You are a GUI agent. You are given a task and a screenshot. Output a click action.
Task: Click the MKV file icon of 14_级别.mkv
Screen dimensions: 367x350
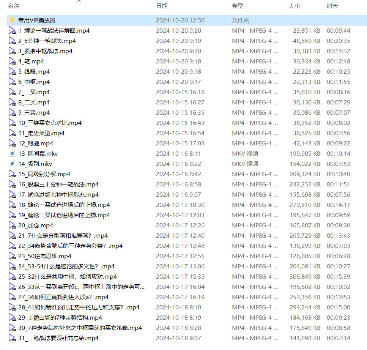13,164
